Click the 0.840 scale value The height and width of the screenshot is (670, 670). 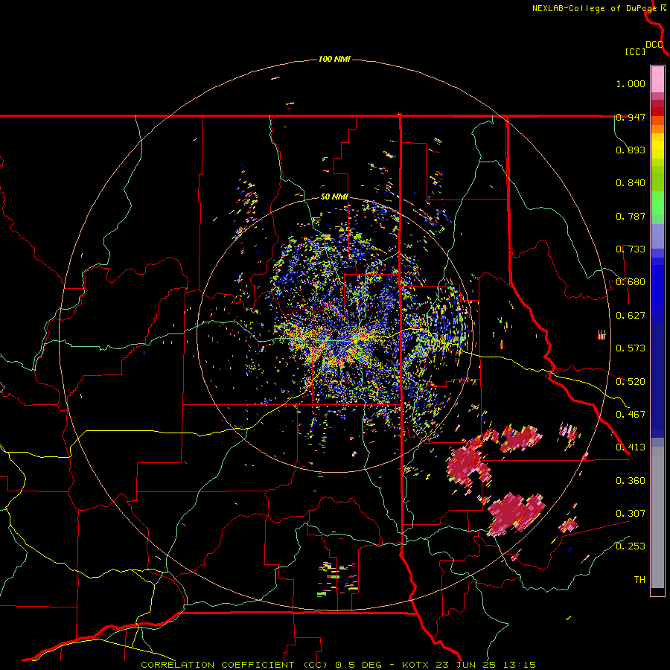tap(631, 183)
